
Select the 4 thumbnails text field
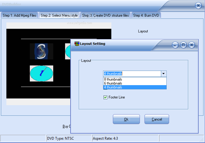click(x=132, y=74)
